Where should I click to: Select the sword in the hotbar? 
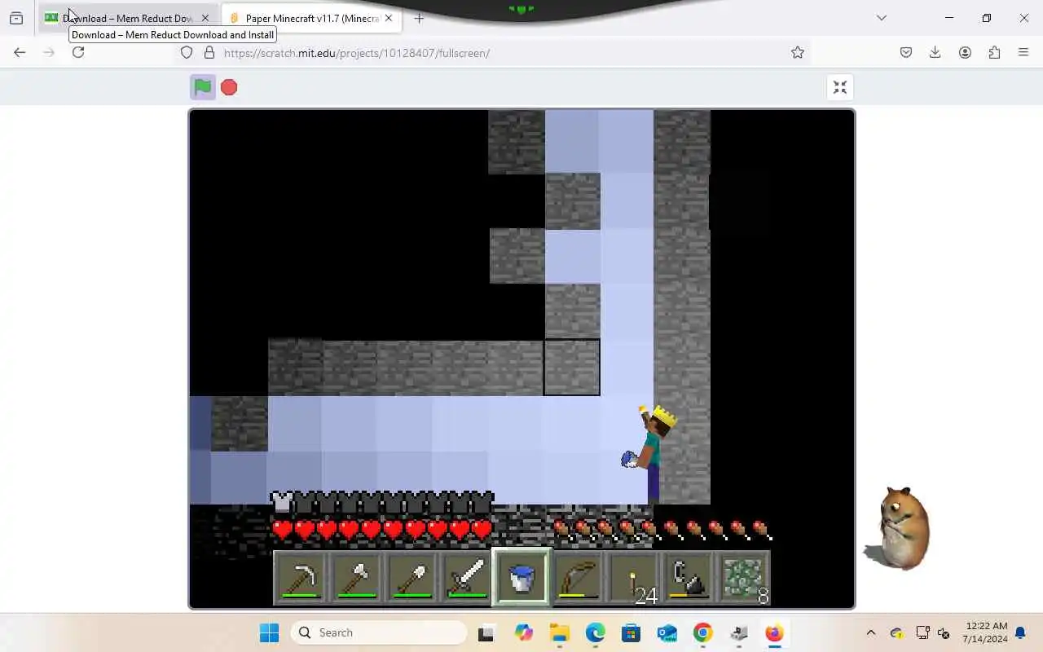click(x=467, y=578)
